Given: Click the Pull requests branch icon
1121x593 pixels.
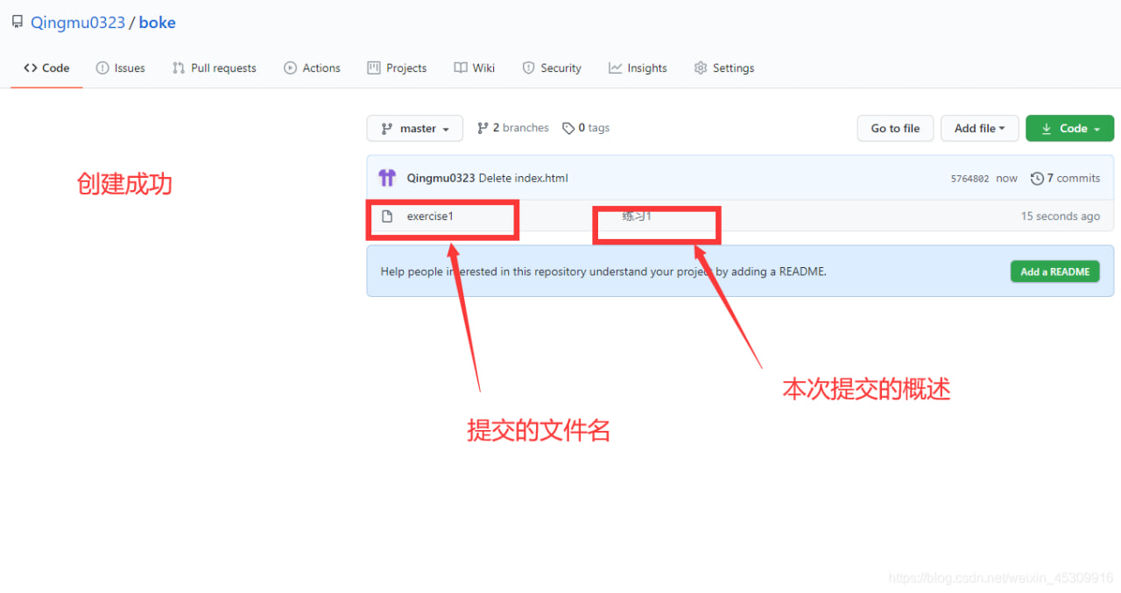Looking at the screenshot, I should coord(179,67).
